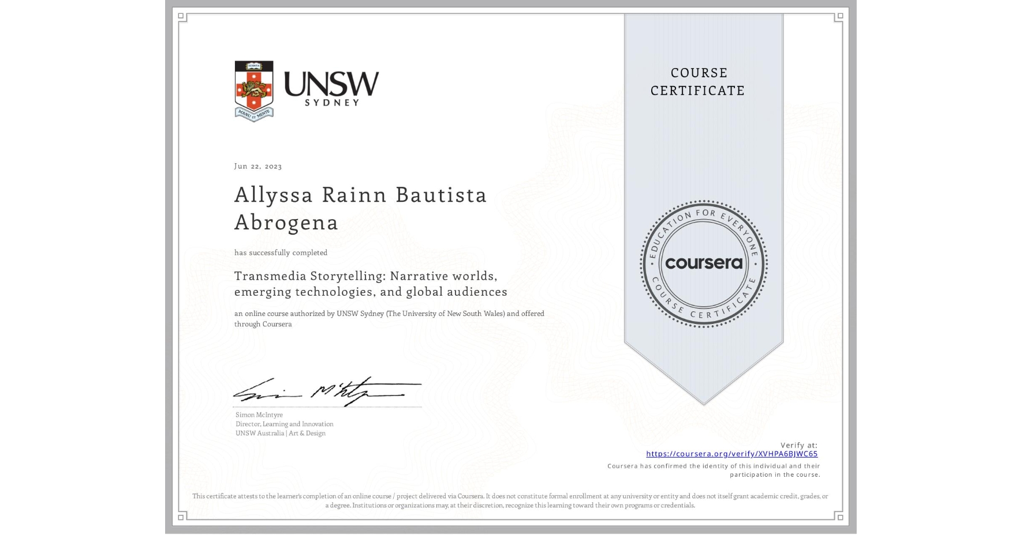Select 'Director, Learning and Innovation' text
This screenshot has width=1023, height=535.
(284, 424)
